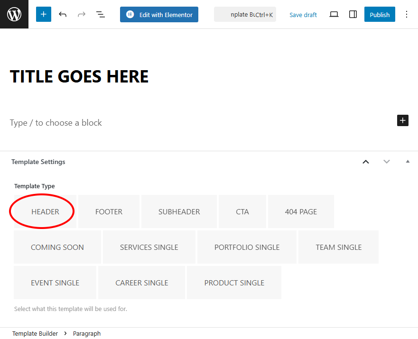The height and width of the screenshot is (339, 418).
Task: Click Edit with Elementor button
Action: coord(159,14)
